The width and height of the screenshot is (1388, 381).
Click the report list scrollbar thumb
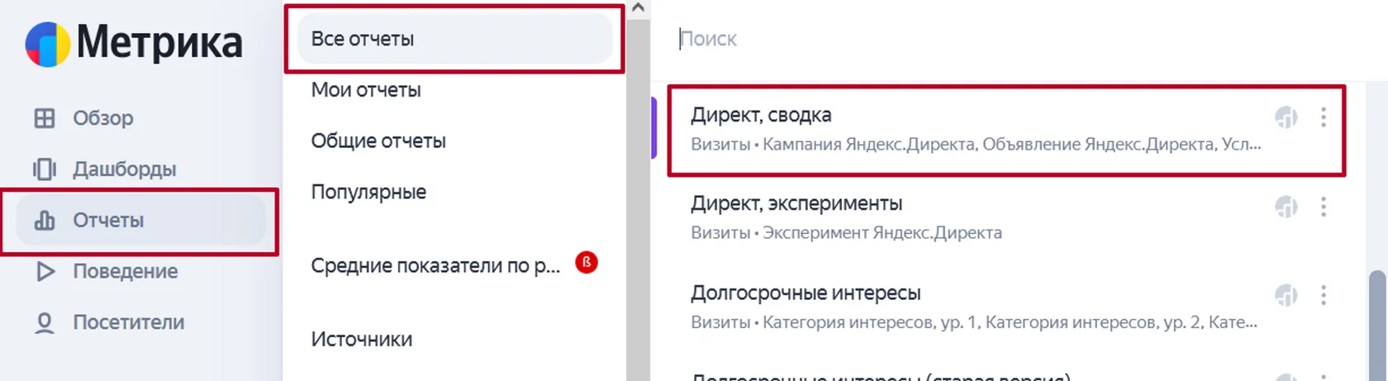(1376, 326)
